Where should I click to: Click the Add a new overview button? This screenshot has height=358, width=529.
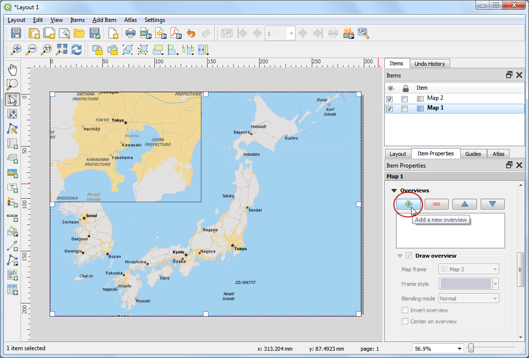tap(409, 204)
